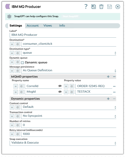Add a row to Dynamic properties
Viewport: 125px width, 157px height.
(108, 99)
